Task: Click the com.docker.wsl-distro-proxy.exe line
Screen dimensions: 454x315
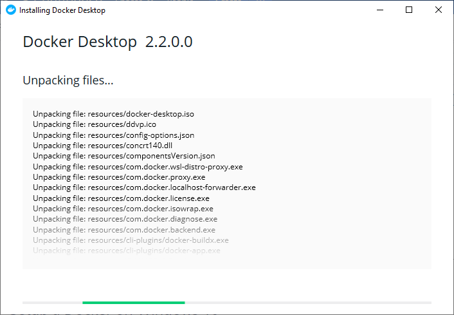Action: (x=138, y=167)
